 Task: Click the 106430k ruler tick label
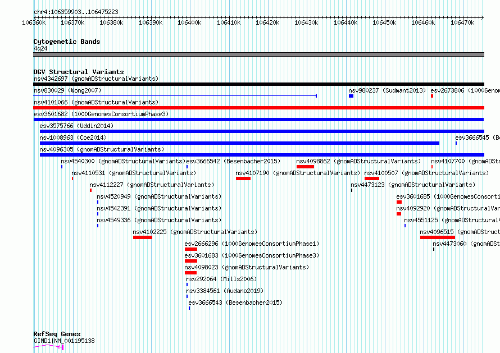(306, 23)
